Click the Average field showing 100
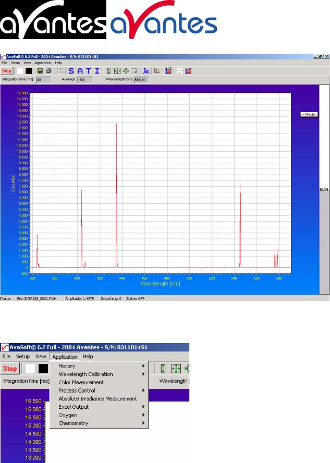Viewport: 330px width, 463px height. coord(85,80)
